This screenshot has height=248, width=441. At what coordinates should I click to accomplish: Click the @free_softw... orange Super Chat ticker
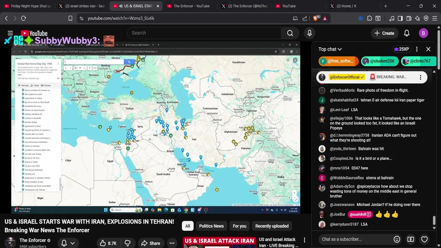(338, 61)
